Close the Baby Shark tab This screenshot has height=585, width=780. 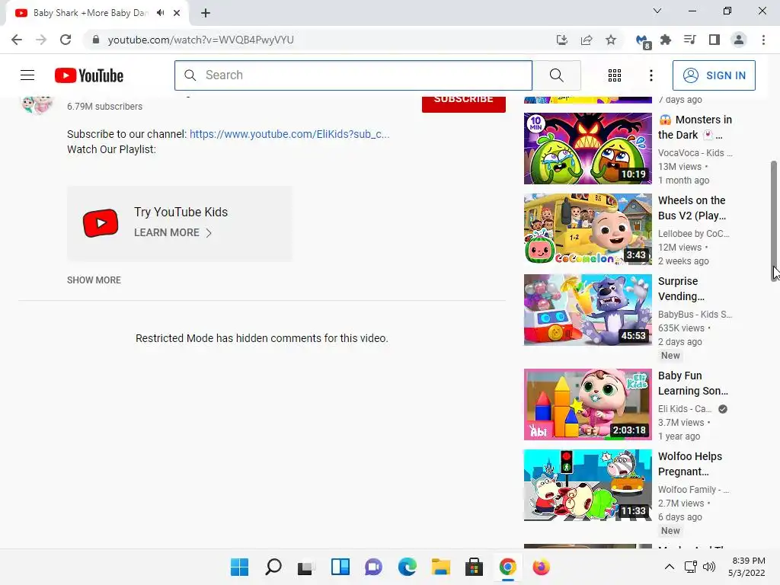point(177,13)
